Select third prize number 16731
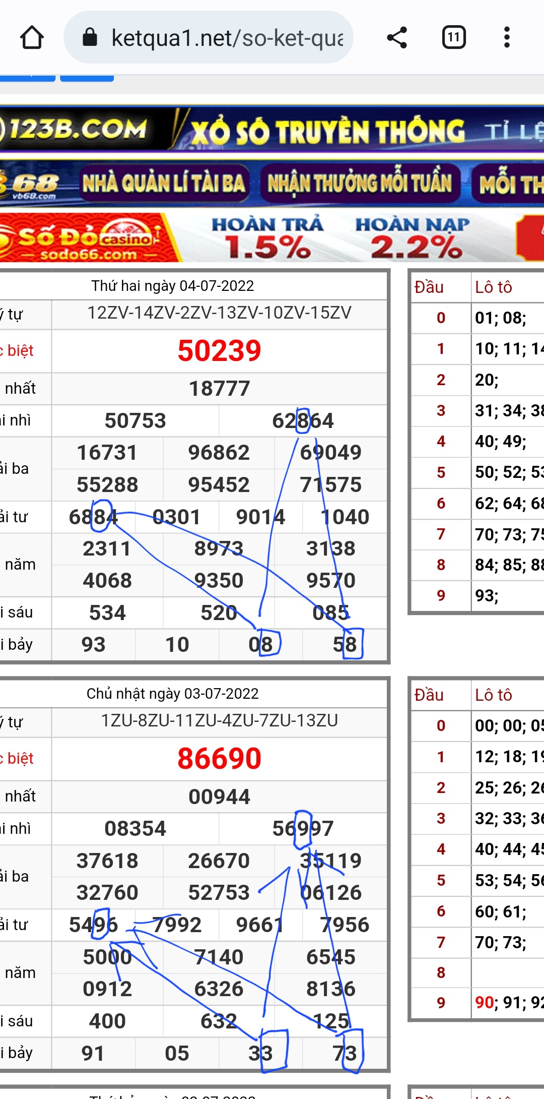The height and width of the screenshot is (1099, 544). (107, 453)
